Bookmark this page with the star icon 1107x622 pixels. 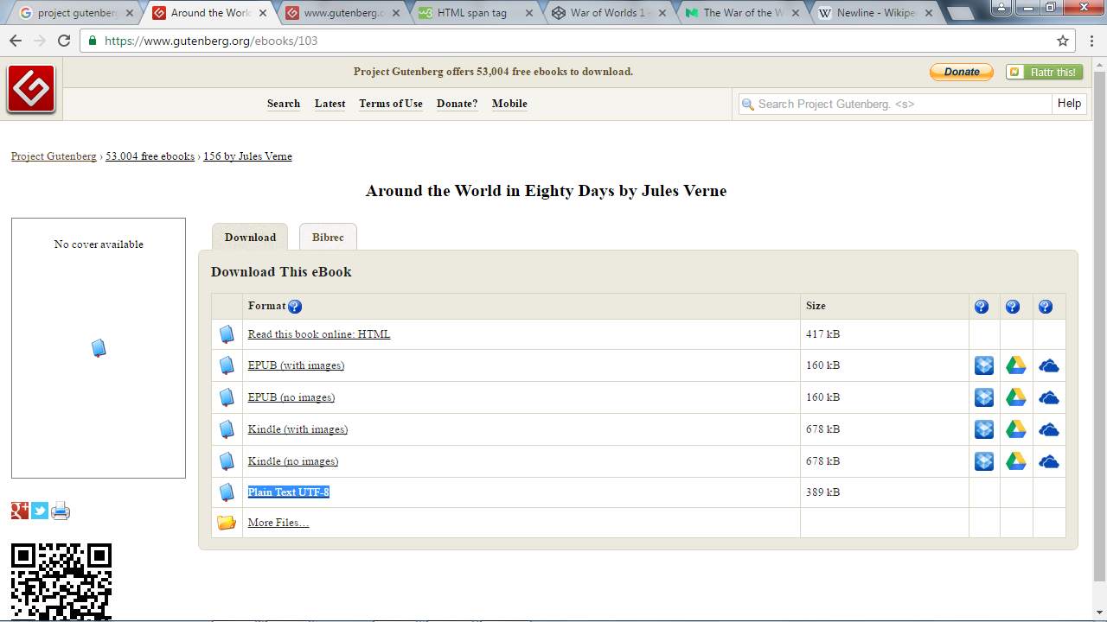point(1063,41)
